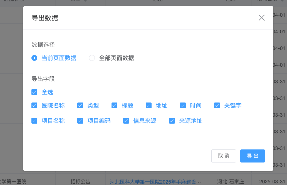Uncheck the 信息来源 checkbox
Image resolution: width=287 pixels, height=185 pixels.
click(x=126, y=121)
